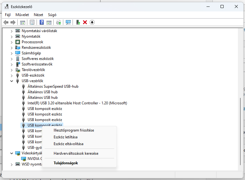Click the Disable device down-arrow icon

[x=92, y=22]
